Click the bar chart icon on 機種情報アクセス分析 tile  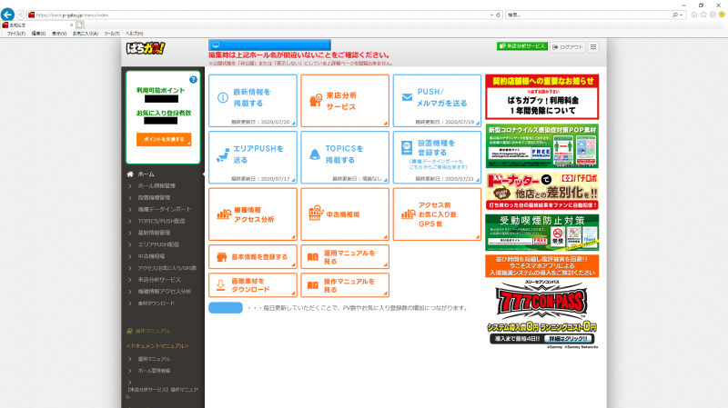222,214
